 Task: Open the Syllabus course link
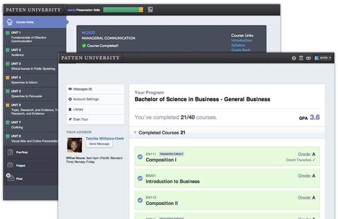(x=238, y=45)
